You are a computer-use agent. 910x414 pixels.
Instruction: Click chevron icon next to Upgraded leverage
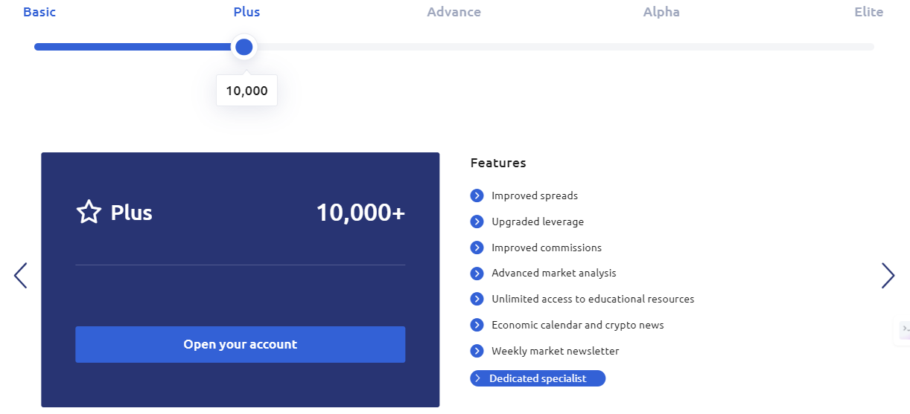tap(477, 221)
